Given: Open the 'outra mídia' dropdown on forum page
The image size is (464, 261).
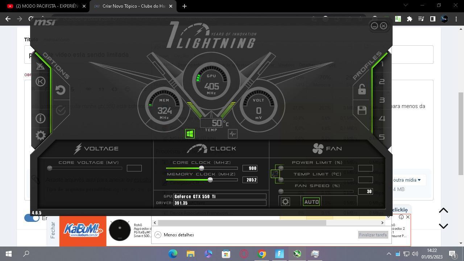Looking at the screenshot, I should click(x=407, y=180).
